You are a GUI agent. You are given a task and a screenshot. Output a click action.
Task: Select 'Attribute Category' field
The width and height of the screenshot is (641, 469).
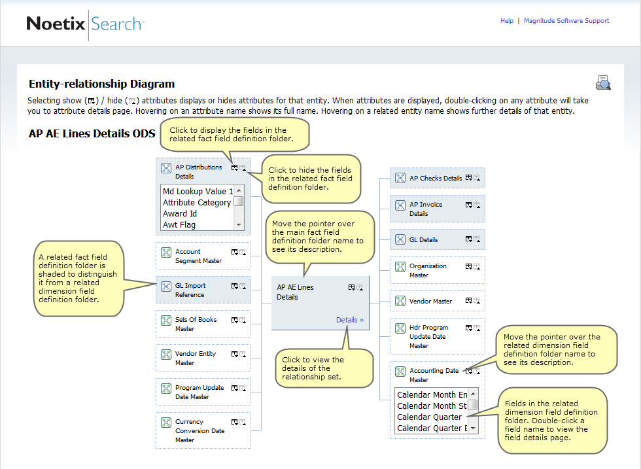pyautogui.click(x=197, y=202)
